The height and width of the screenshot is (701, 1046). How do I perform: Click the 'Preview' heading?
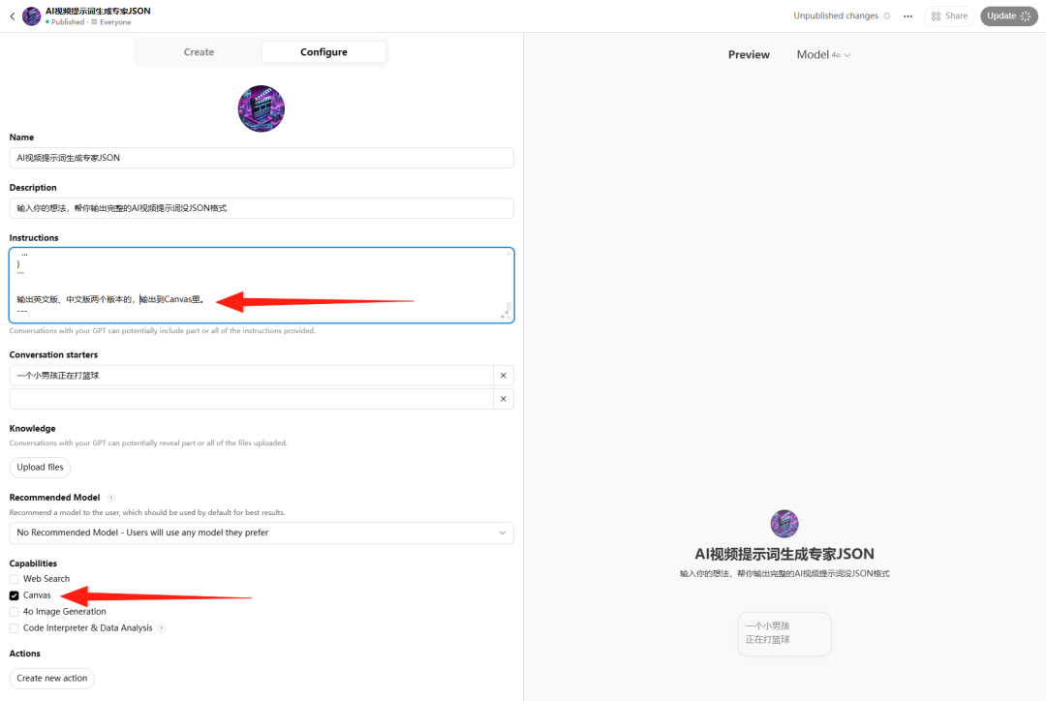[x=749, y=54]
